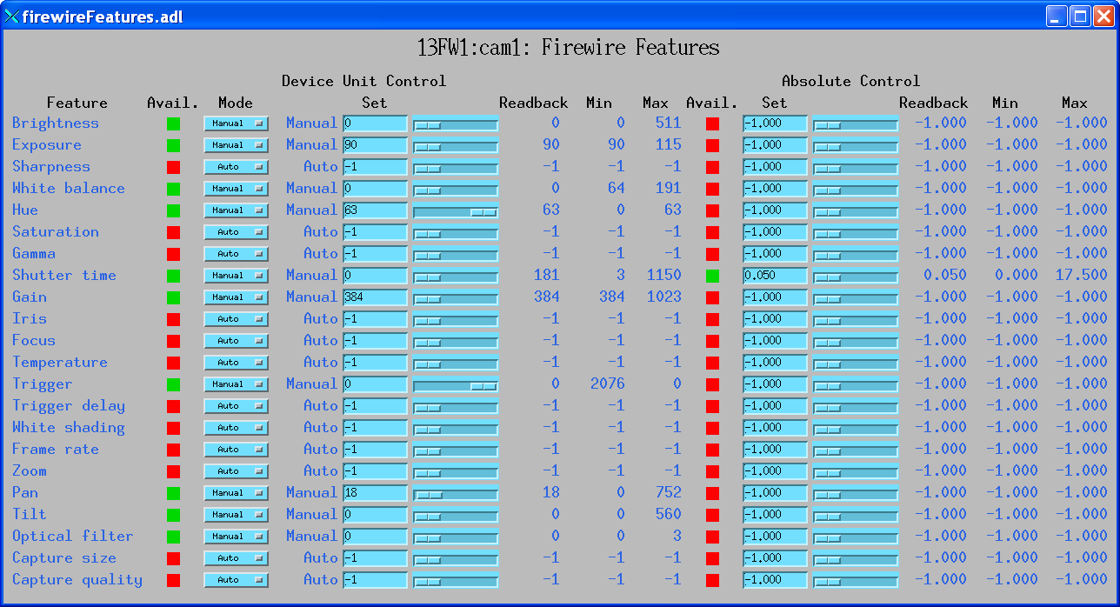Image resolution: width=1120 pixels, height=607 pixels.
Task: Click the Trigger row slider control
Action: point(454,384)
